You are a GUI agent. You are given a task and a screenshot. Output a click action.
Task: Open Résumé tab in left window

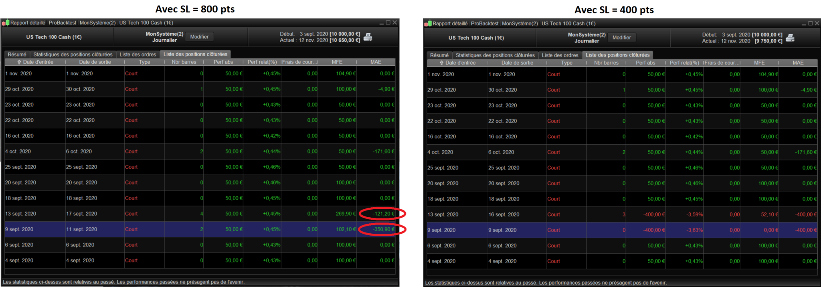tap(17, 55)
